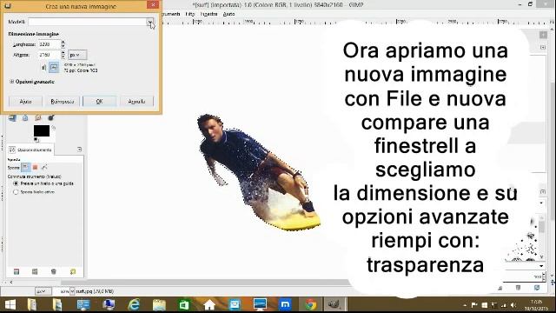Increment or decrement Larghezza with stepper
Screen dimensions: 556x313
(63, 44)
